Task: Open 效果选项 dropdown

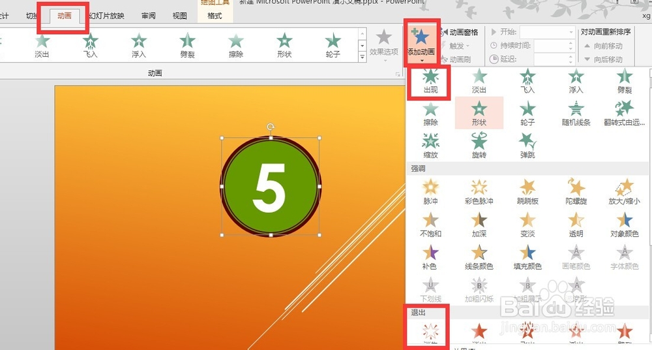Action: pyautogui.click(x=384, y=45)
